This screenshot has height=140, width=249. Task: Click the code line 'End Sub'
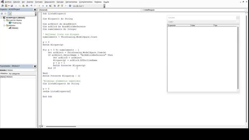[47, 96]
